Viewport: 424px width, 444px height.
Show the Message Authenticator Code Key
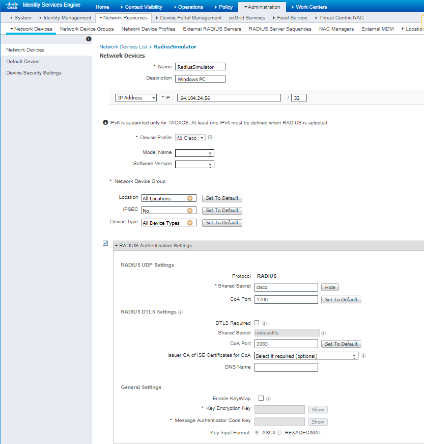tap(318, 422)
